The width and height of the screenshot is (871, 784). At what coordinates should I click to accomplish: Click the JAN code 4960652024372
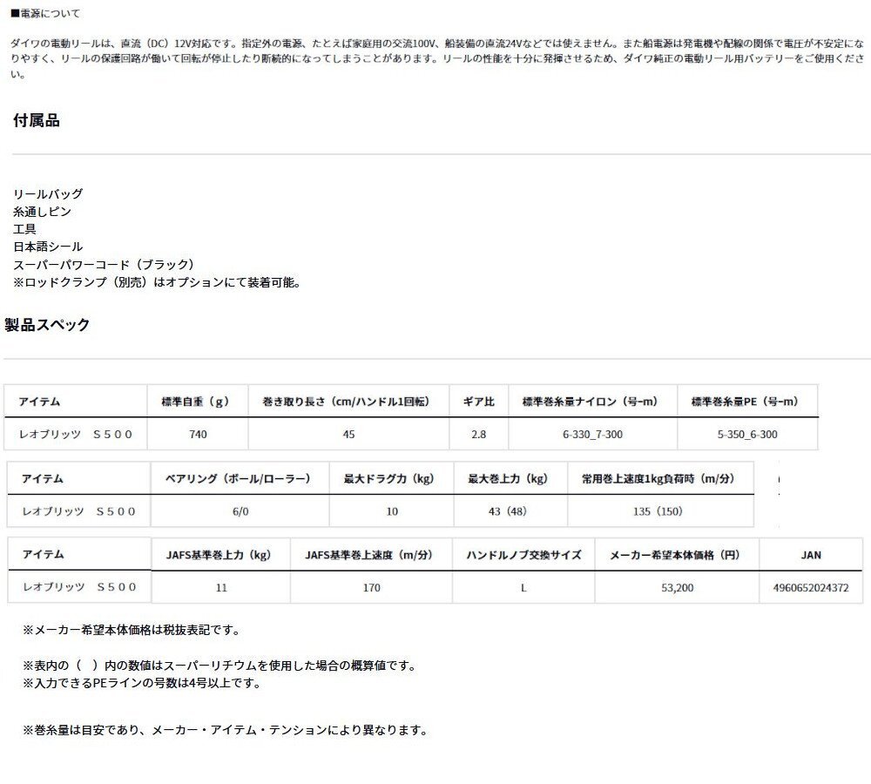tap(813, 587)
